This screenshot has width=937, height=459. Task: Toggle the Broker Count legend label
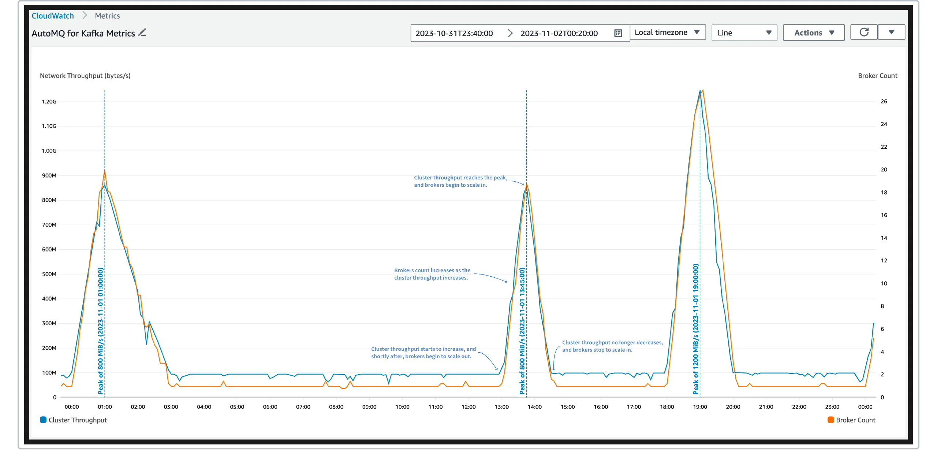[x=856, y=420]
